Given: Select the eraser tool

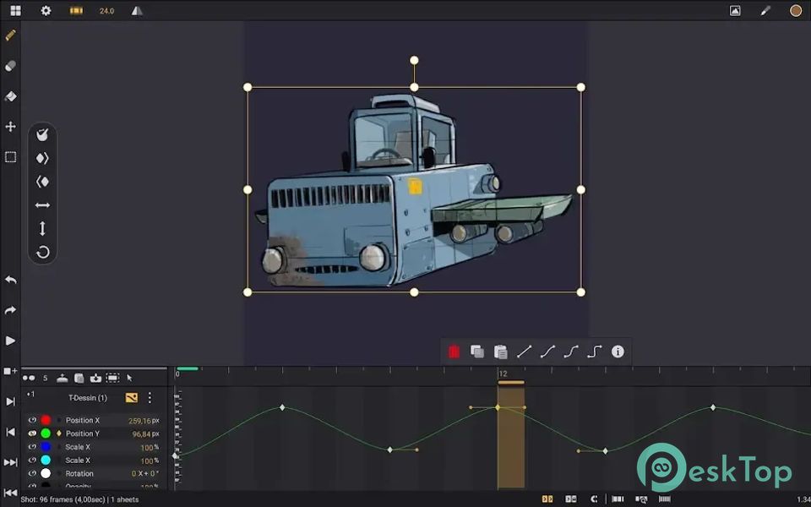Looking at the screenshot, I should pyautogui.click(x=10, y=66).
